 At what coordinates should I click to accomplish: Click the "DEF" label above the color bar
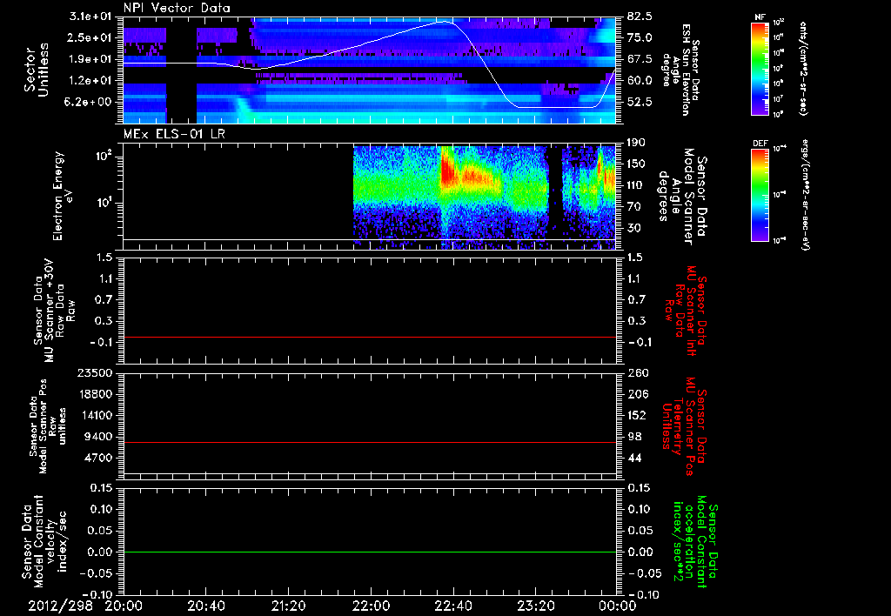[760, 144]
